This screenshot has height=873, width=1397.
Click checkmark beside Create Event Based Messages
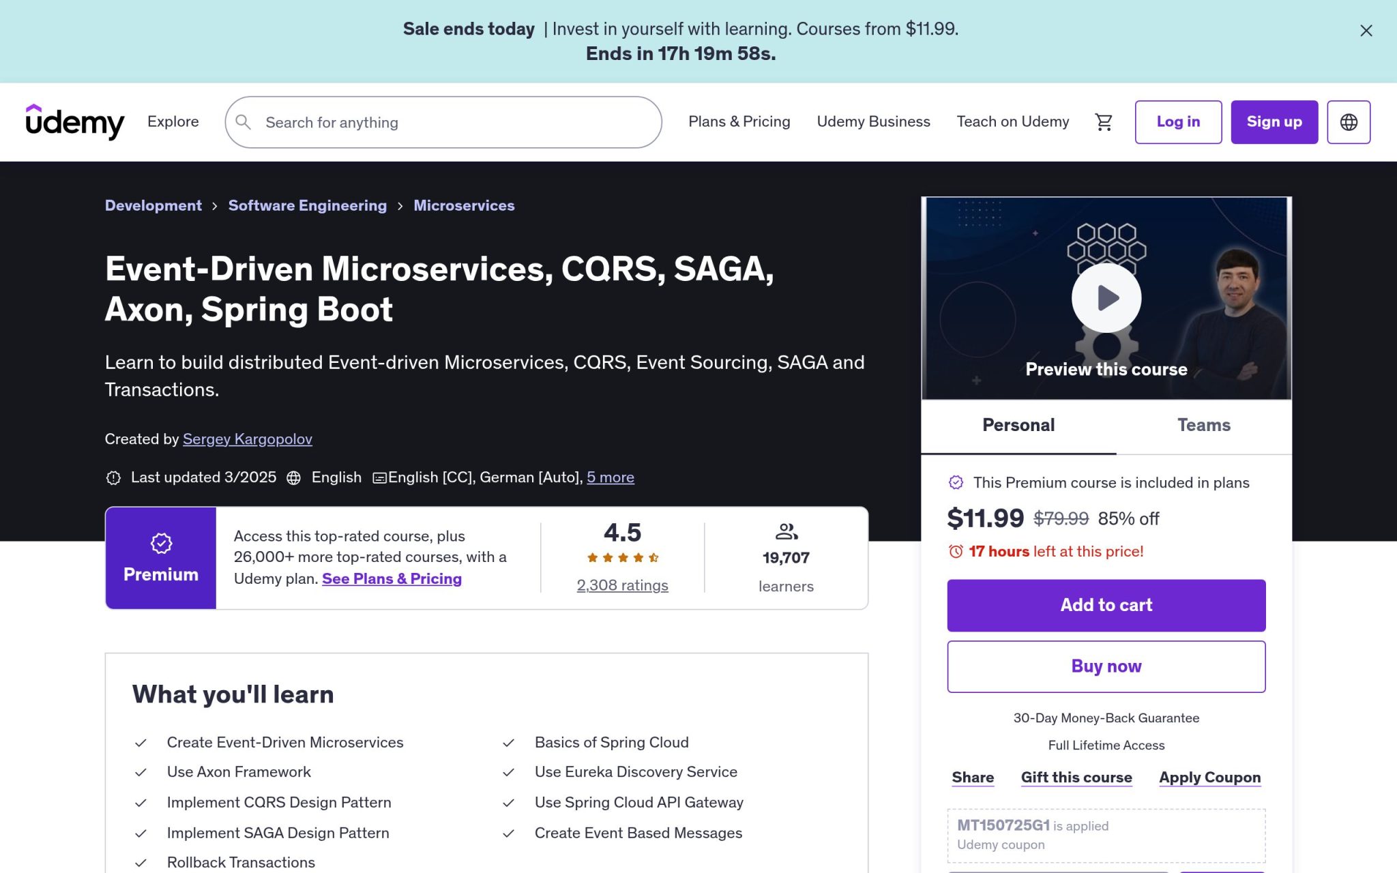(508, 833)
